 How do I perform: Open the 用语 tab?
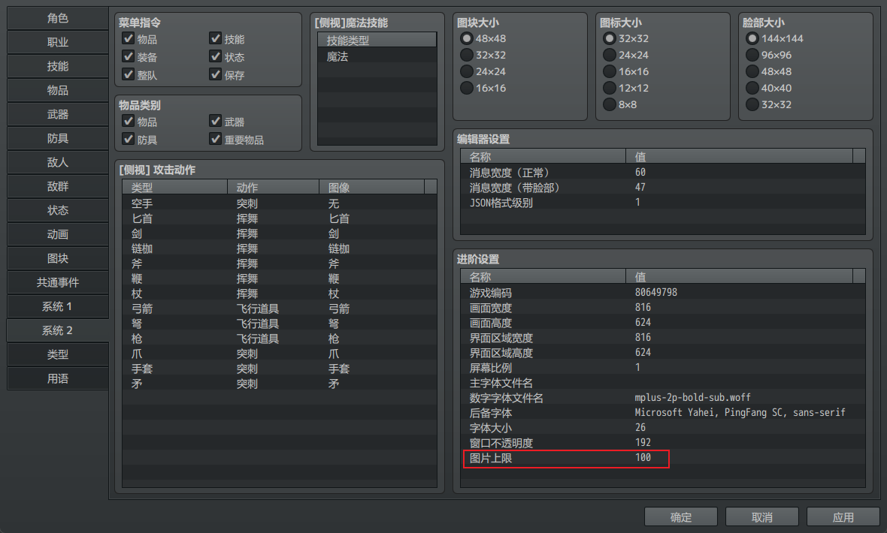[x=58, y=379]
